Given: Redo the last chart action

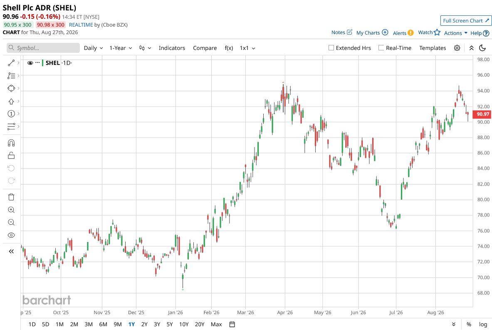Looking at the screenshot, I should (11, 181).
